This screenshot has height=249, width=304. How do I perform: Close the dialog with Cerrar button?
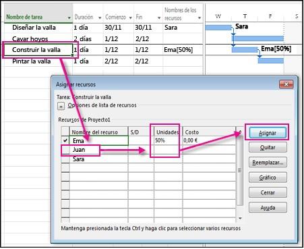[x=268, y=192]
